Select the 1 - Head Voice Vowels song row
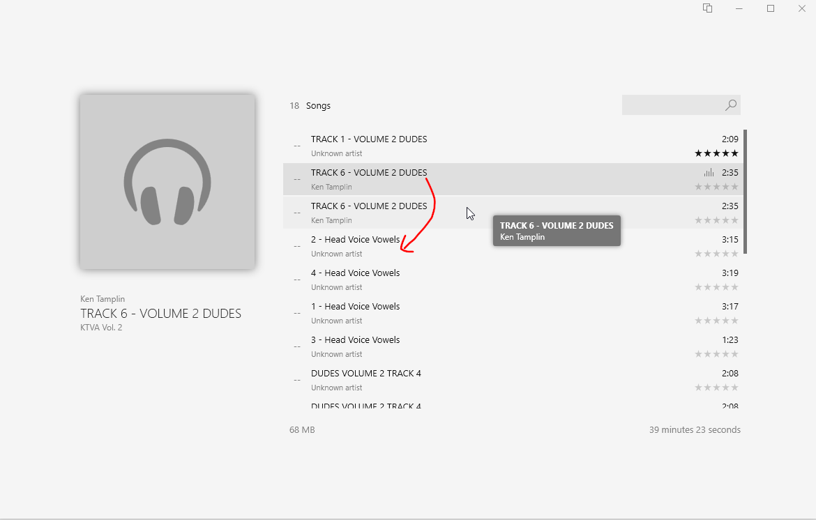This screenshot has width=816, height=520. [356, 306]
